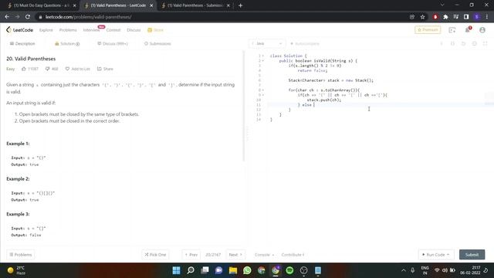Image resolution: width=494 pixels, height=278 pixels.
Task: Collapse code fold arrow on line 1
Action: tap(263, 56)
